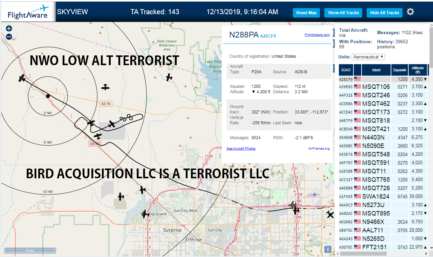Sort table by Ident column header
Viewport: 433px width, 257px height.
click(x=376, y=70)
